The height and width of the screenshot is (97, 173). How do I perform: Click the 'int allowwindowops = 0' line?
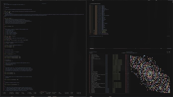(9, 65)
